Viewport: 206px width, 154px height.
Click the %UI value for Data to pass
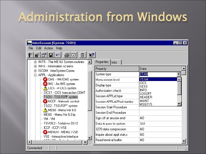click(x=160, y=123)
